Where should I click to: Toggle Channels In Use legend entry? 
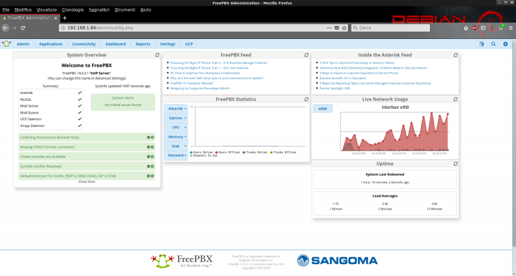(x=204, y=156)
